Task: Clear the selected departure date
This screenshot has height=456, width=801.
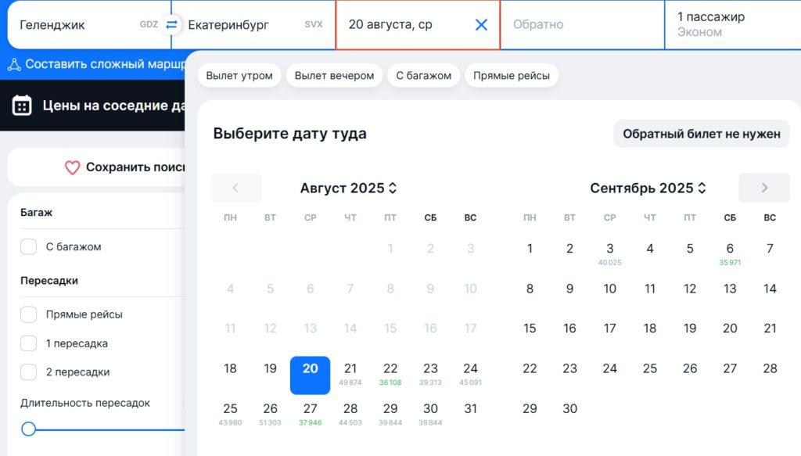Action: click(x=480, y=24)
